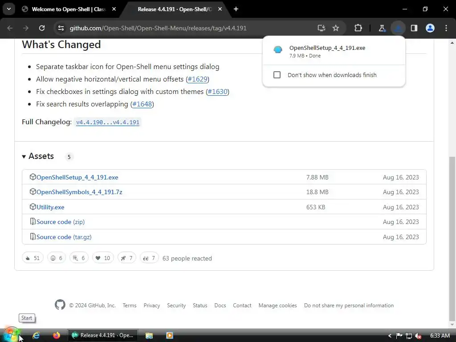Open site information icon in address bar
Screen dimensions: 456x342
pyautogui.click(x=61, y=28)
